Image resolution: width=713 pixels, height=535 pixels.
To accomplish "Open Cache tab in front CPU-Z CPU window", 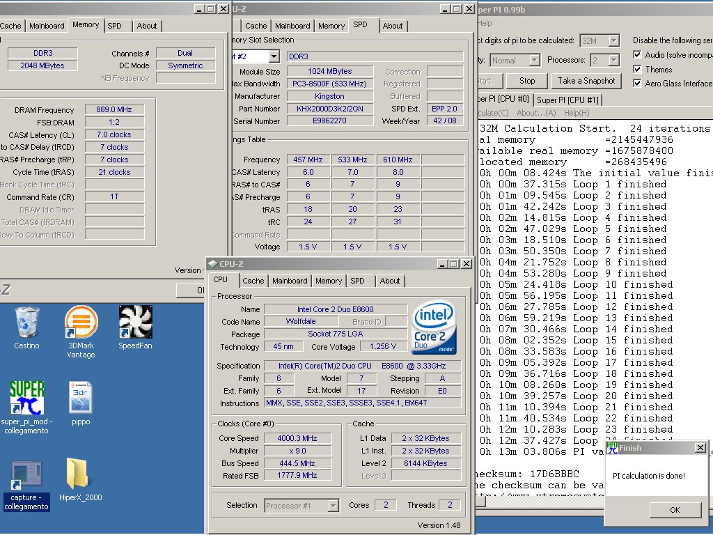I will (253, 281).
